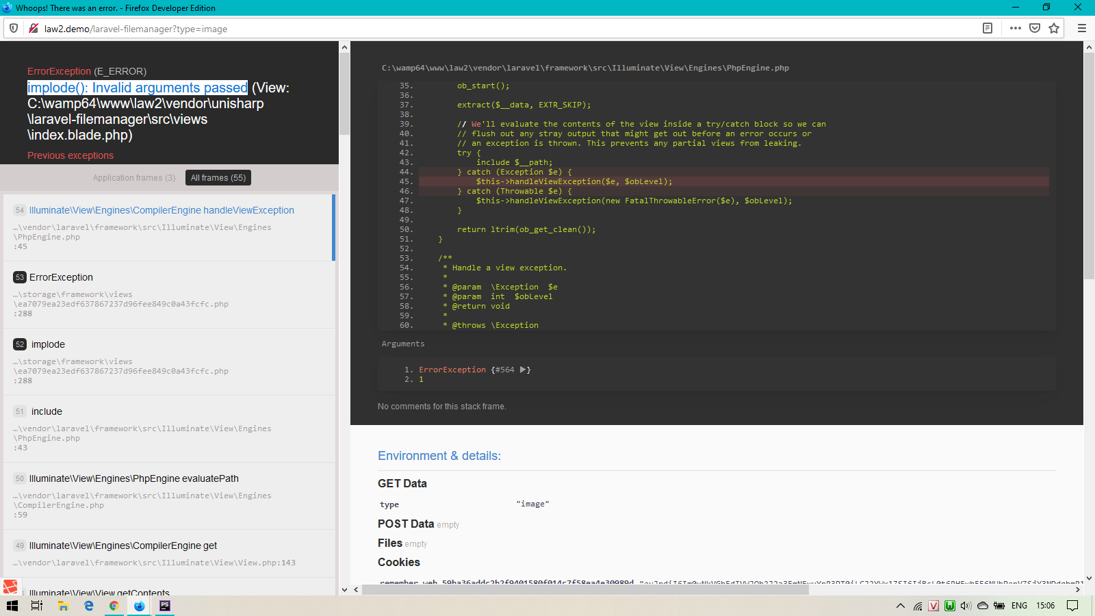The image size is (1095, 616).
Task: Show hidden system tray icons
Action: 900,606
